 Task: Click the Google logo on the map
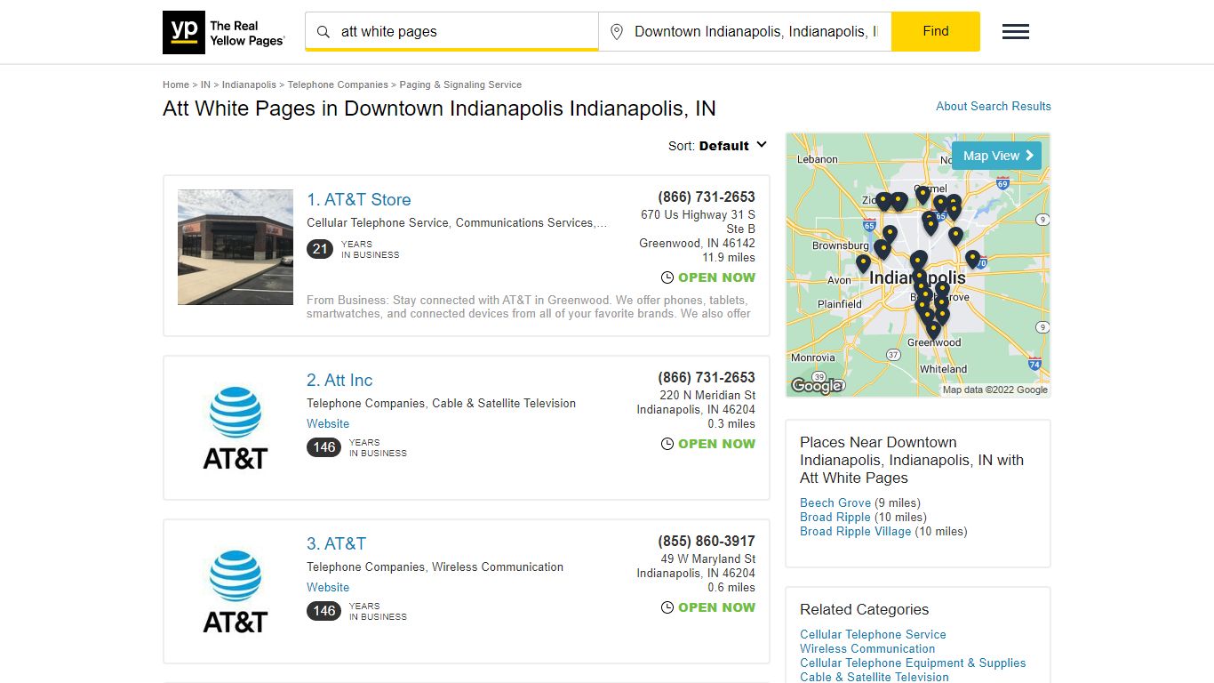coord(817,386)
